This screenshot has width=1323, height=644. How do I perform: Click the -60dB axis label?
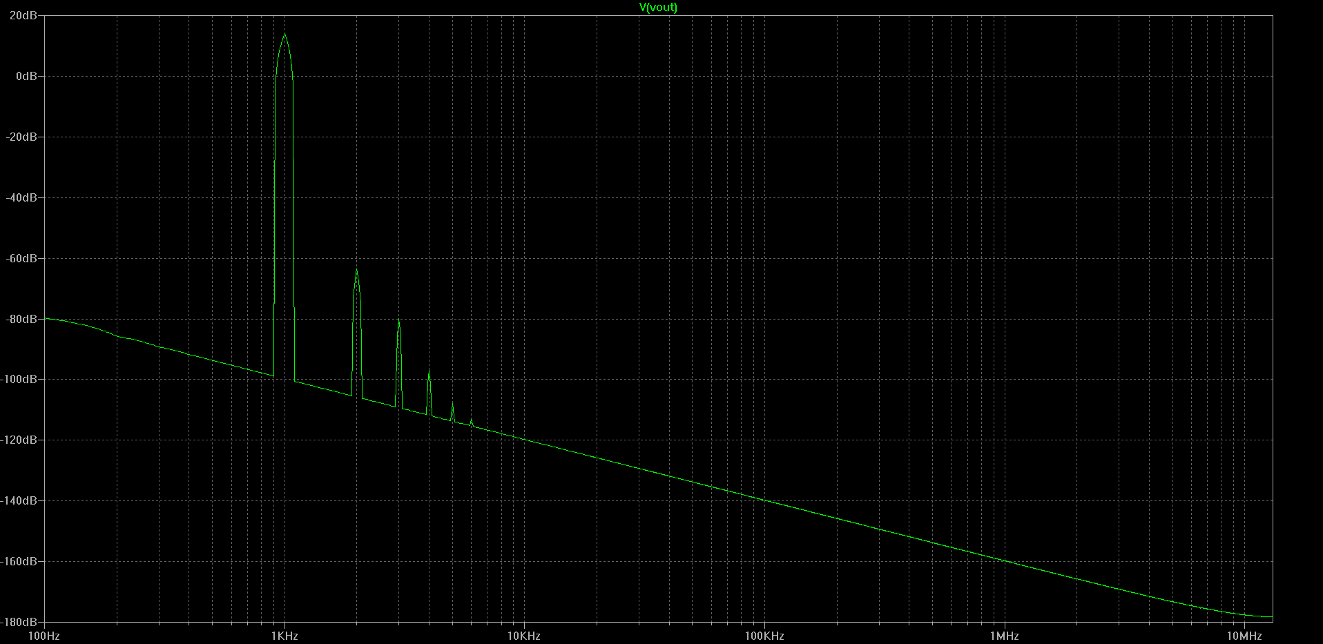pyautogui.click(x=21, y=258)
